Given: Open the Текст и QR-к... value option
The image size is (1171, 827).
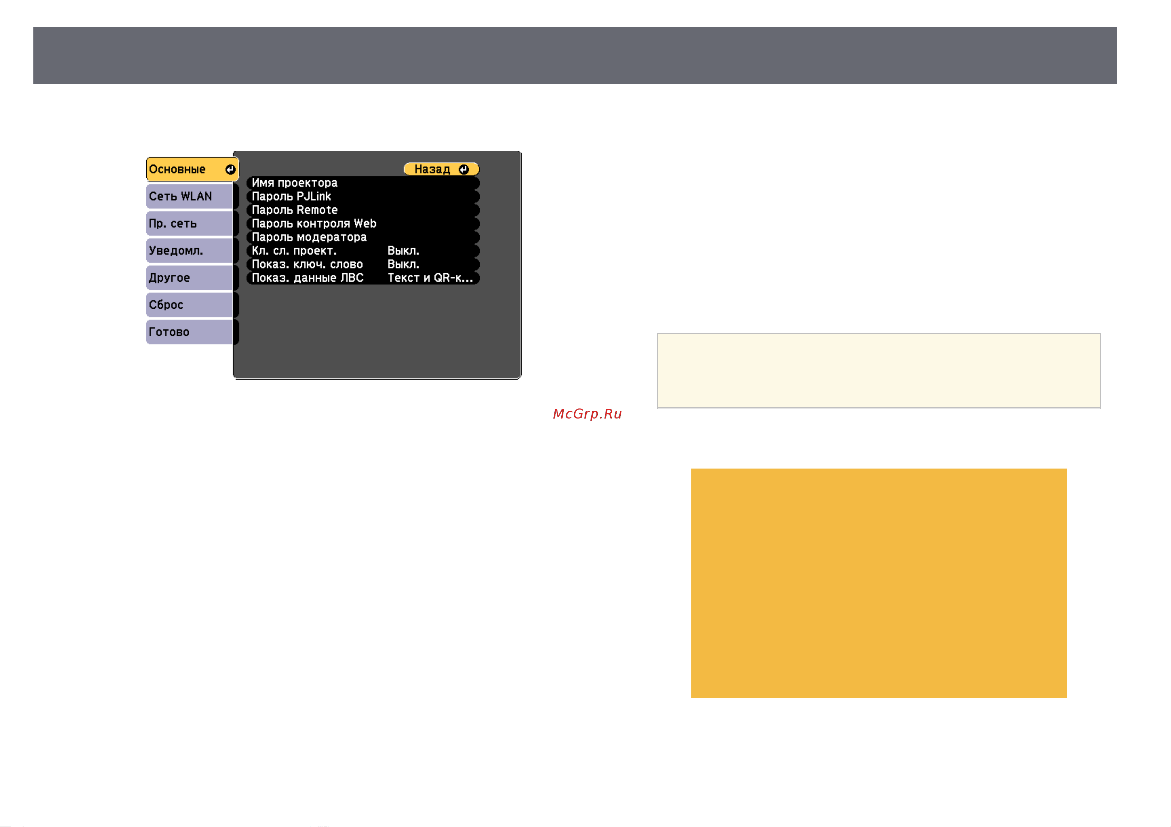Looking at the screenshot, I should click(x=430, y=278).
